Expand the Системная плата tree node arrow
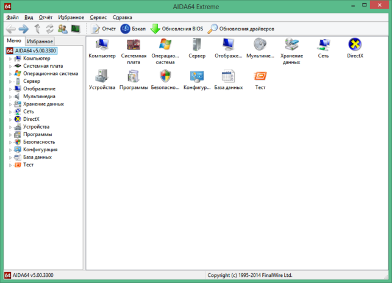Viewport: 392px width, 283px height. 10,66
